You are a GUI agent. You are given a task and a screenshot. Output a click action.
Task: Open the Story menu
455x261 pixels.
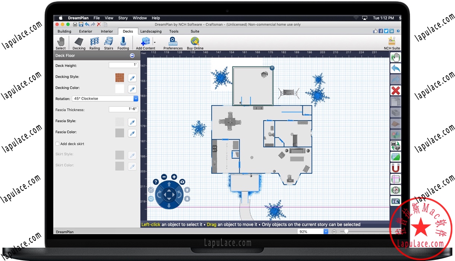pos(123,18)
